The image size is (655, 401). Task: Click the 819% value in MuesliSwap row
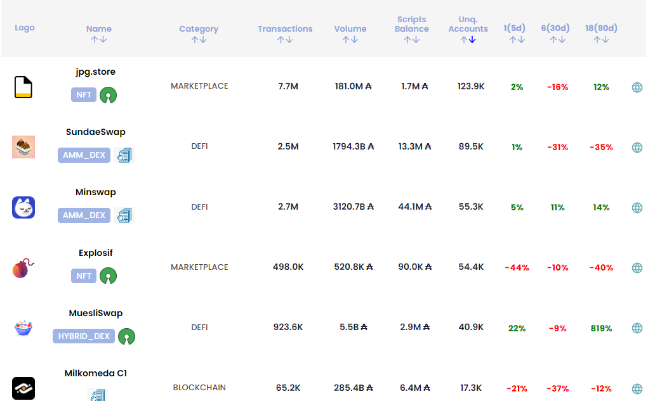(601, 329)
